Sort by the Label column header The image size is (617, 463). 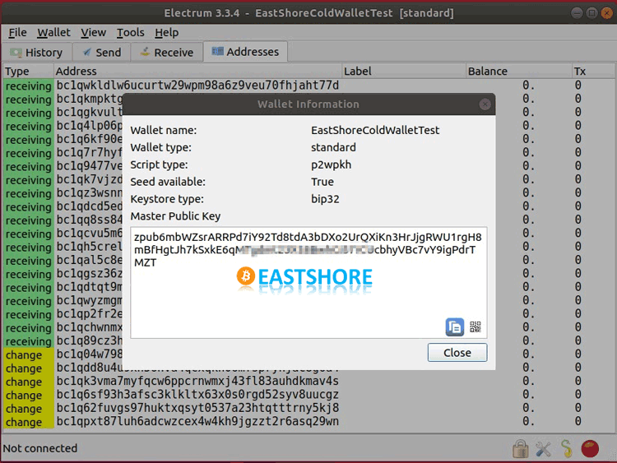[x=404, y=72]
